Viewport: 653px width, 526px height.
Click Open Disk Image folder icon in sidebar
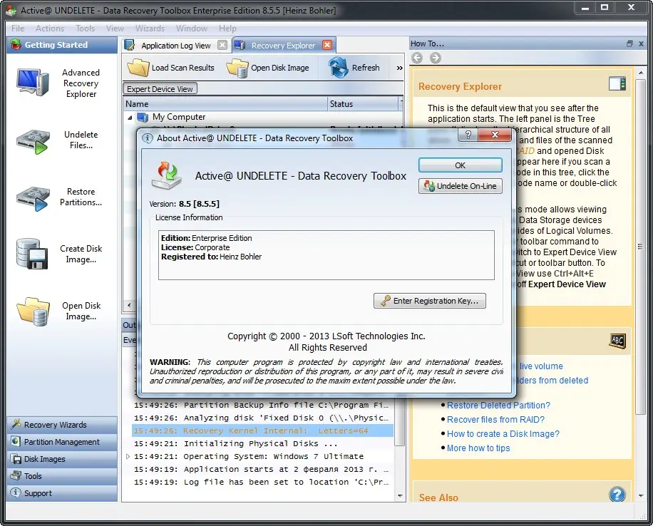33,311
